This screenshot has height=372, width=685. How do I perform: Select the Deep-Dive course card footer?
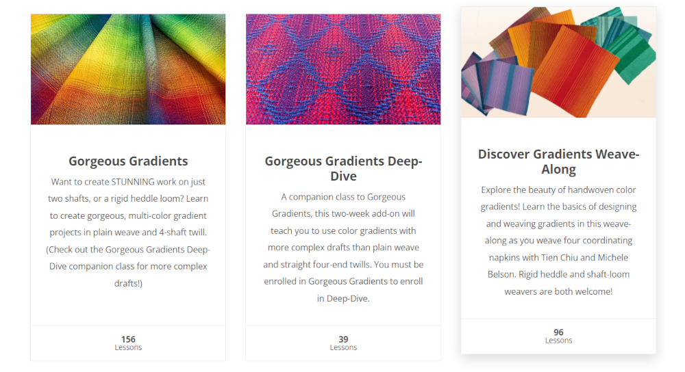pyautogui.click(x=343, y=343)
